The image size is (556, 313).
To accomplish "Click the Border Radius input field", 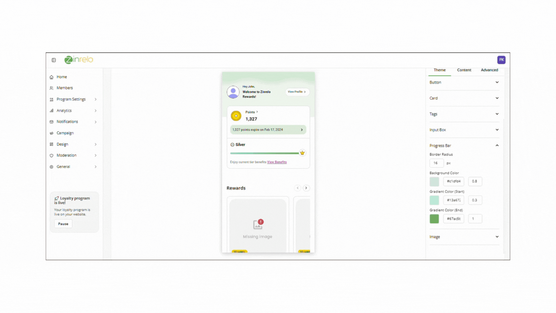I will (x=436, y=163).
